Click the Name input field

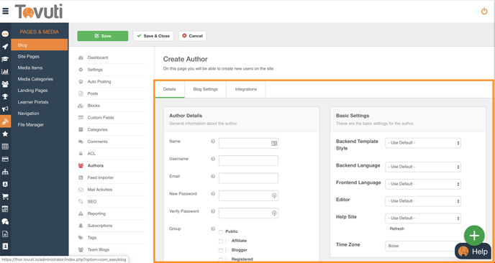pyautogui.click(x=248, y=143)
